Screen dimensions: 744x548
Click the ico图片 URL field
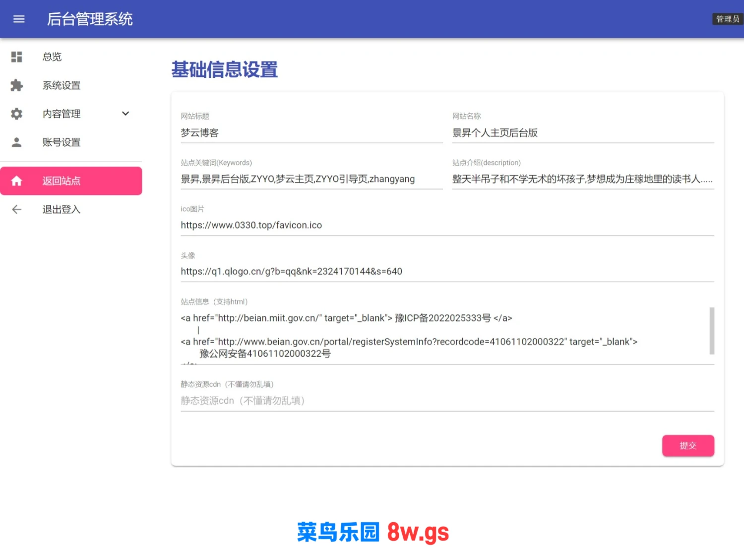(446, 225)
